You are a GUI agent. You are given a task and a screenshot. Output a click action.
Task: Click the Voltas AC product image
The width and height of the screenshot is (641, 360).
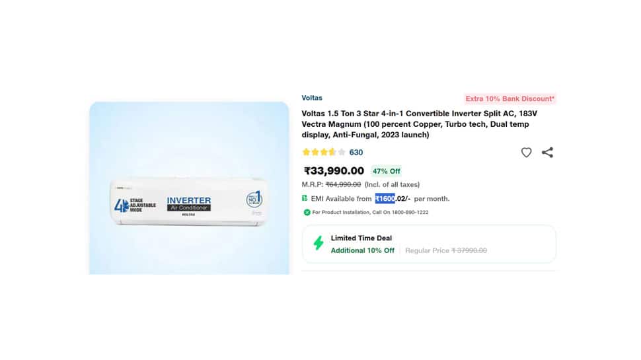pyautogui.click(x=189, y=188)
